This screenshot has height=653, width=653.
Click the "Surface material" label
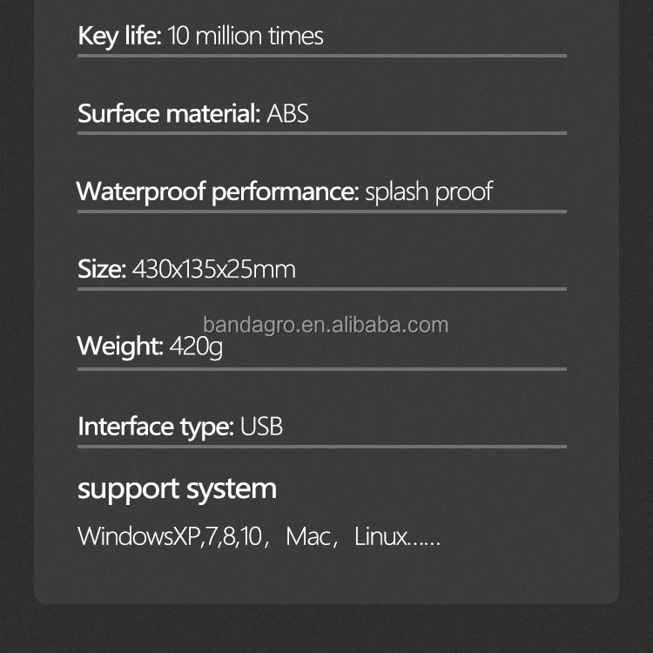[x=169, y=113]
